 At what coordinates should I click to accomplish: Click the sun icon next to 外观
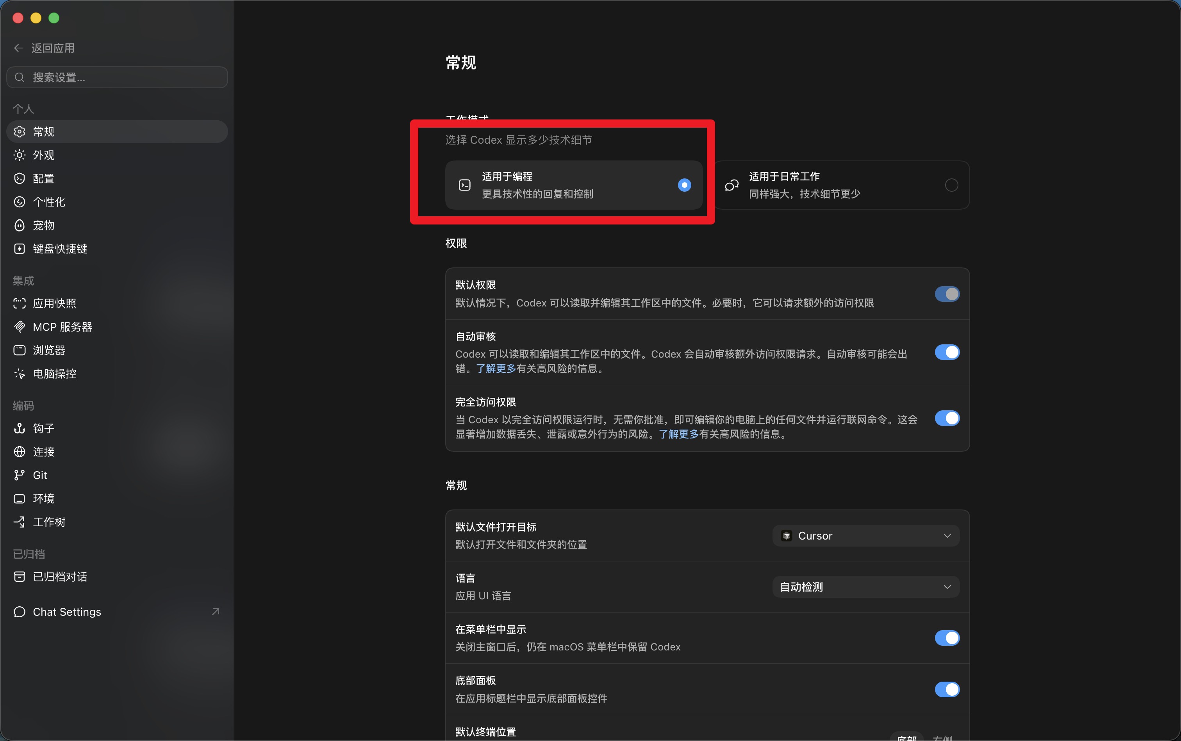click(x=20, y=155)
